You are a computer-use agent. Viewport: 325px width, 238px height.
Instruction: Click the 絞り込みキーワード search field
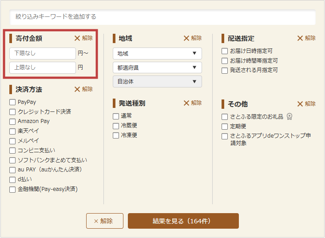coord(162,17)
